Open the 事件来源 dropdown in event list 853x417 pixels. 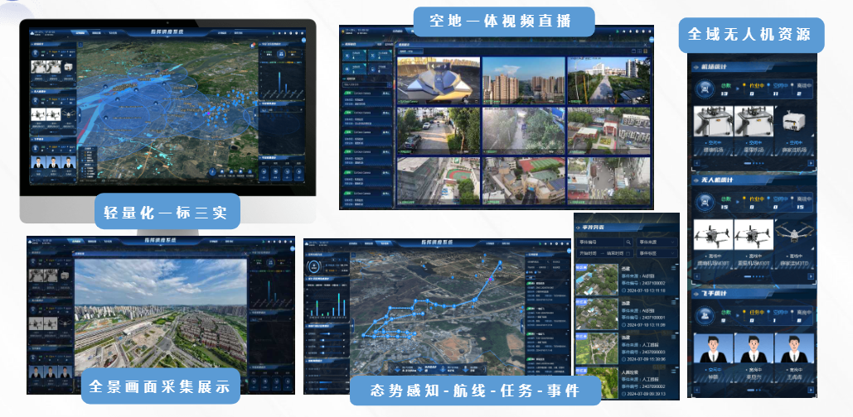(656, 242)
